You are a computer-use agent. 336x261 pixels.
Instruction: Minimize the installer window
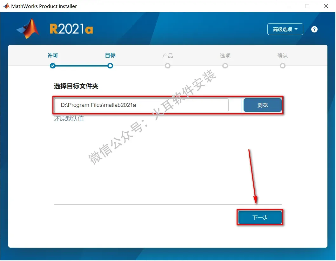click(289, 6)
